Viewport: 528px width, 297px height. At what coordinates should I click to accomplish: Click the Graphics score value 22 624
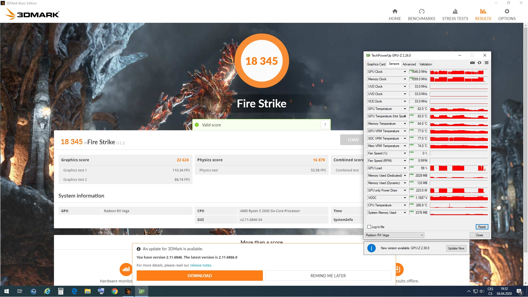tap(183, 160)
